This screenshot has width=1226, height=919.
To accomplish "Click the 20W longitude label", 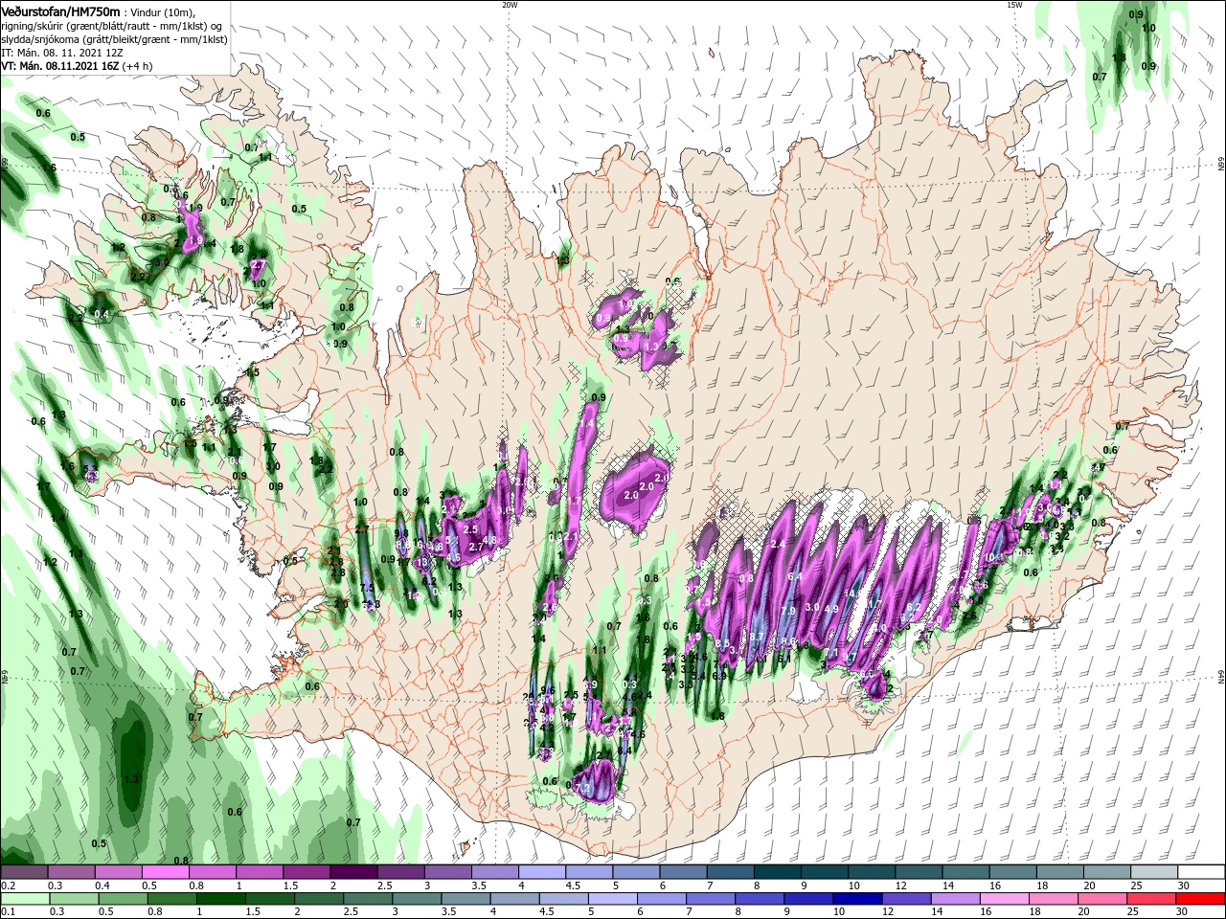I will point(510,5).
